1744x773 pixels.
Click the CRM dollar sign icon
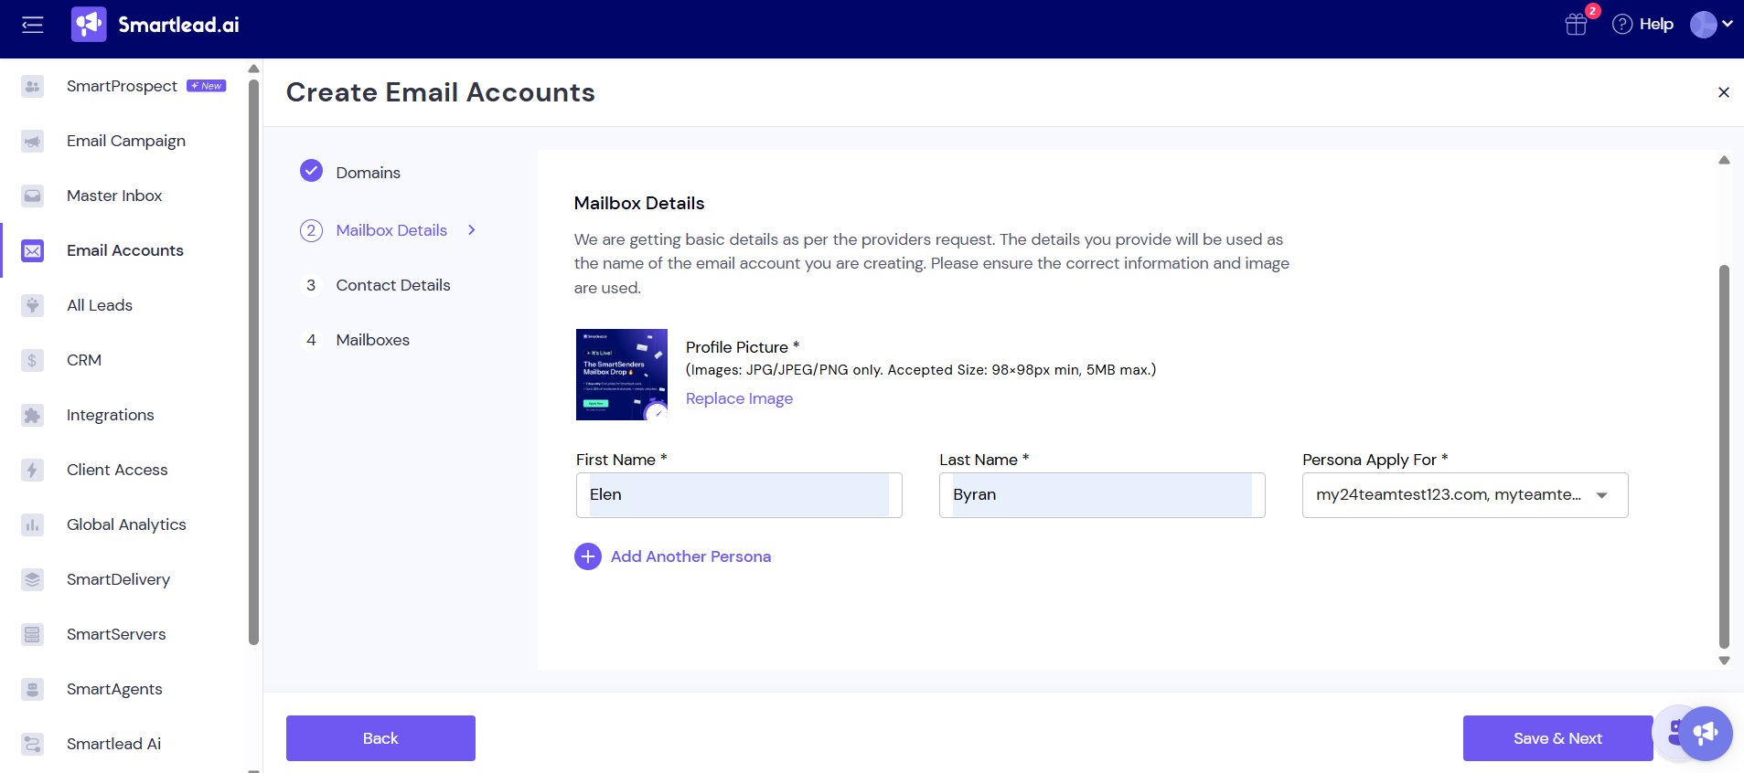coord(33,360)
